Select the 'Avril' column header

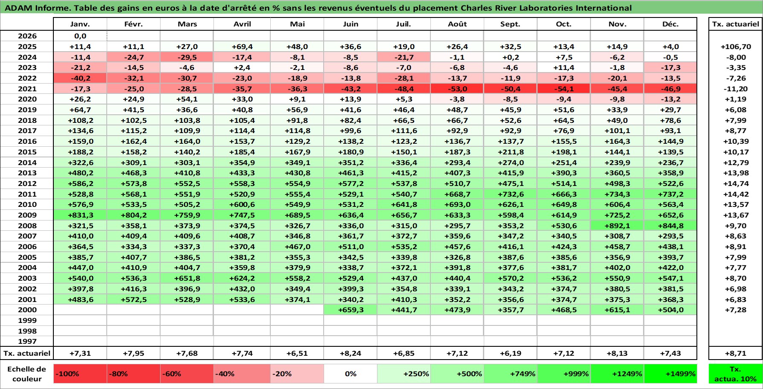[x=242, y=24]
